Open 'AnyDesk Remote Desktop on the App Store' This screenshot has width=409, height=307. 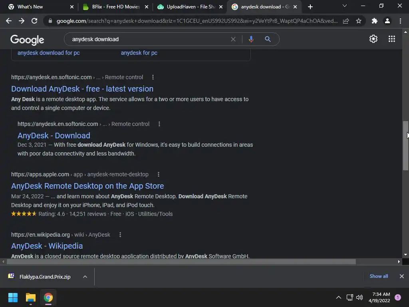pos(87,186)
